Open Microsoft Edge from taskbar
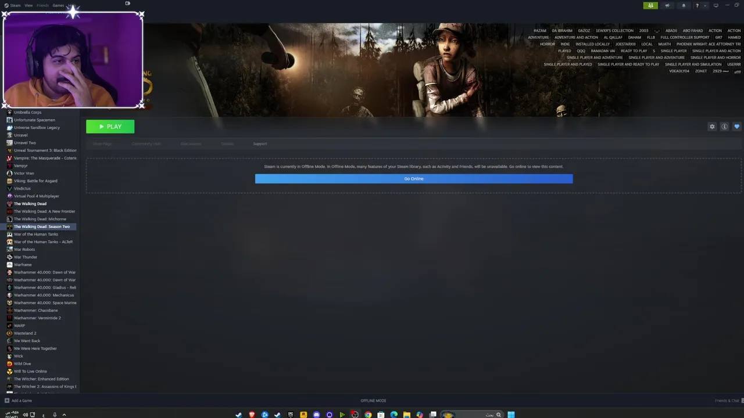The height and width of the screenshot is (418, 744). pyautogui.click(x=394, y=415)
